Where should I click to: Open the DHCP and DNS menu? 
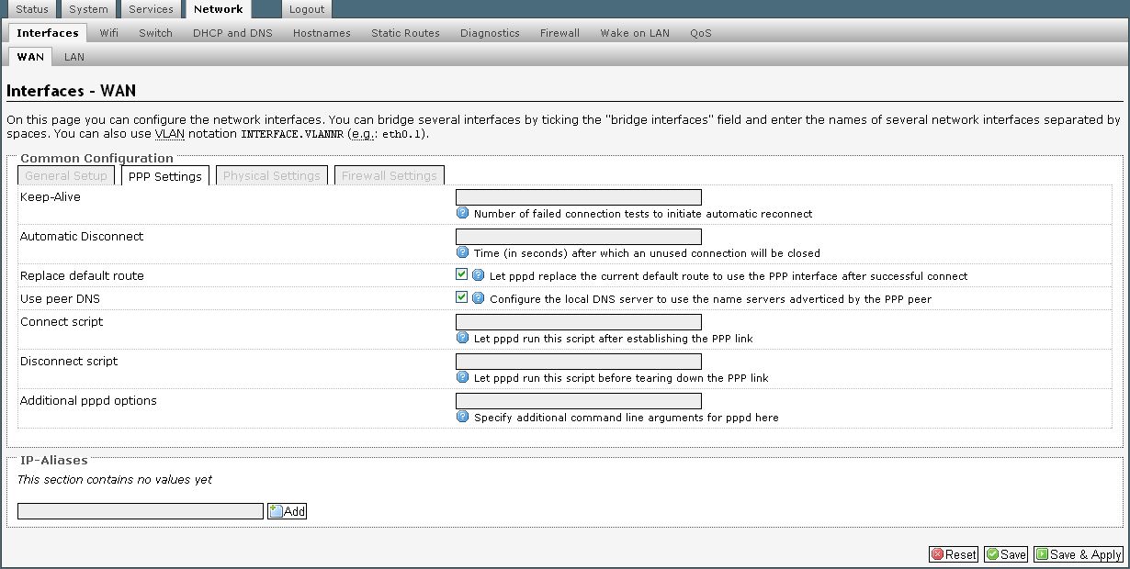(232, 33)
